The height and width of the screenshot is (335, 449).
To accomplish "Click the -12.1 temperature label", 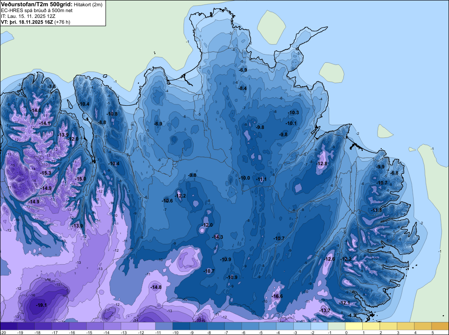I will [x=344, y=303].
